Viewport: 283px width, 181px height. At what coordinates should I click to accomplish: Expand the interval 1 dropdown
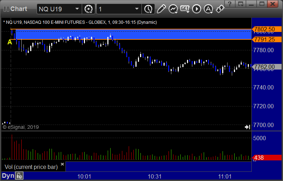(137, 9)
